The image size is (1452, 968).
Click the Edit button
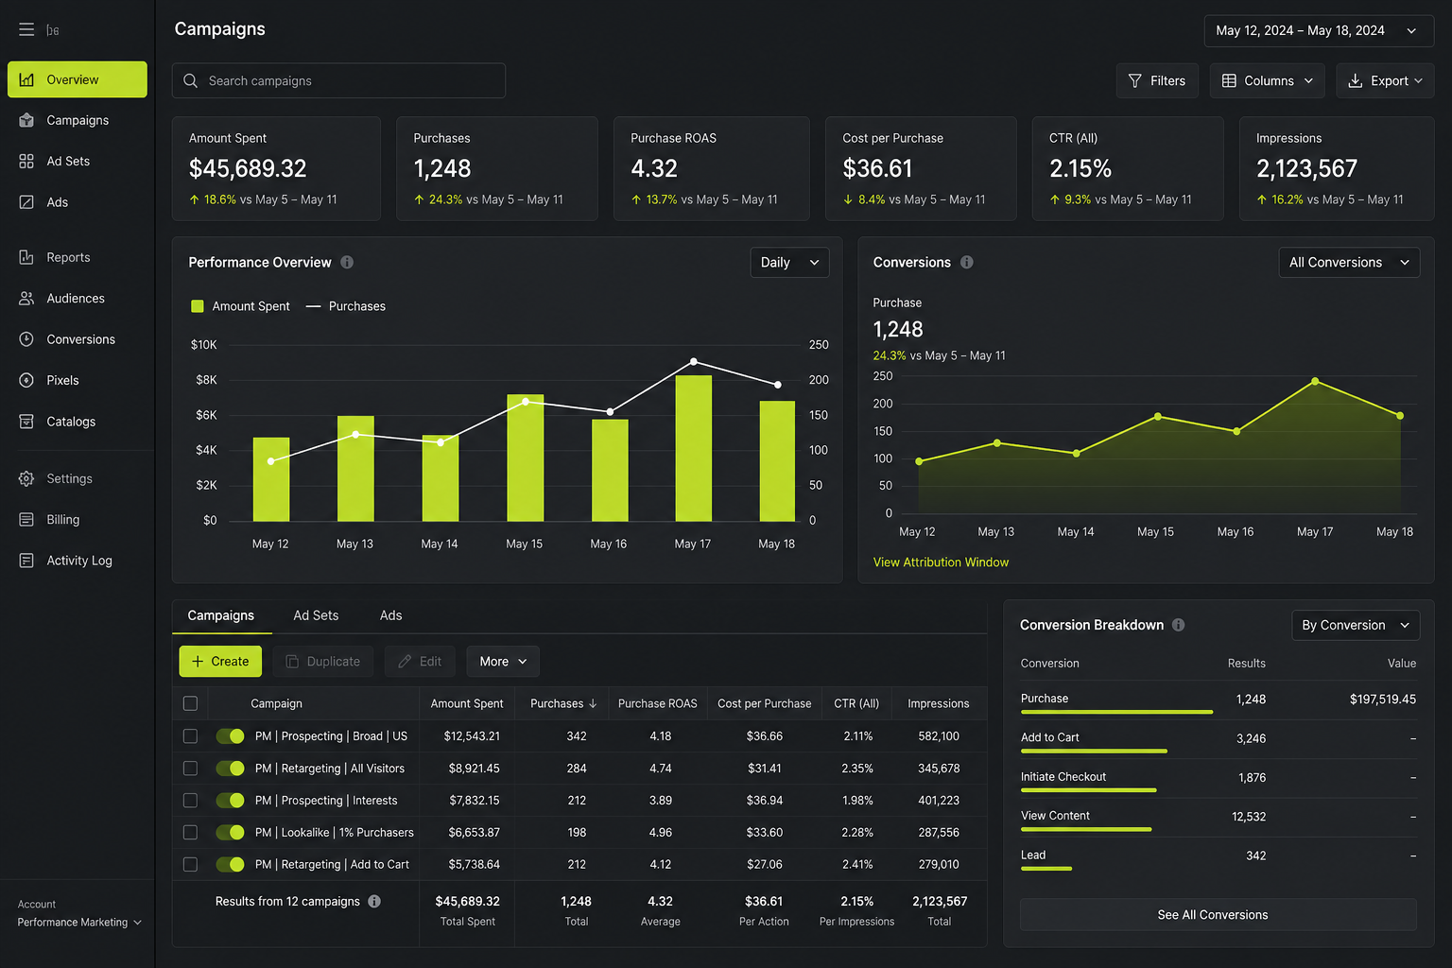(420, 662)
